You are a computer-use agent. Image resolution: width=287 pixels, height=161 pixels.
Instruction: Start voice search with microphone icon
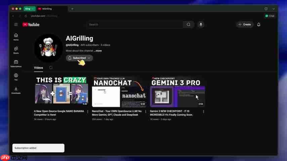[x=201, y=24]
